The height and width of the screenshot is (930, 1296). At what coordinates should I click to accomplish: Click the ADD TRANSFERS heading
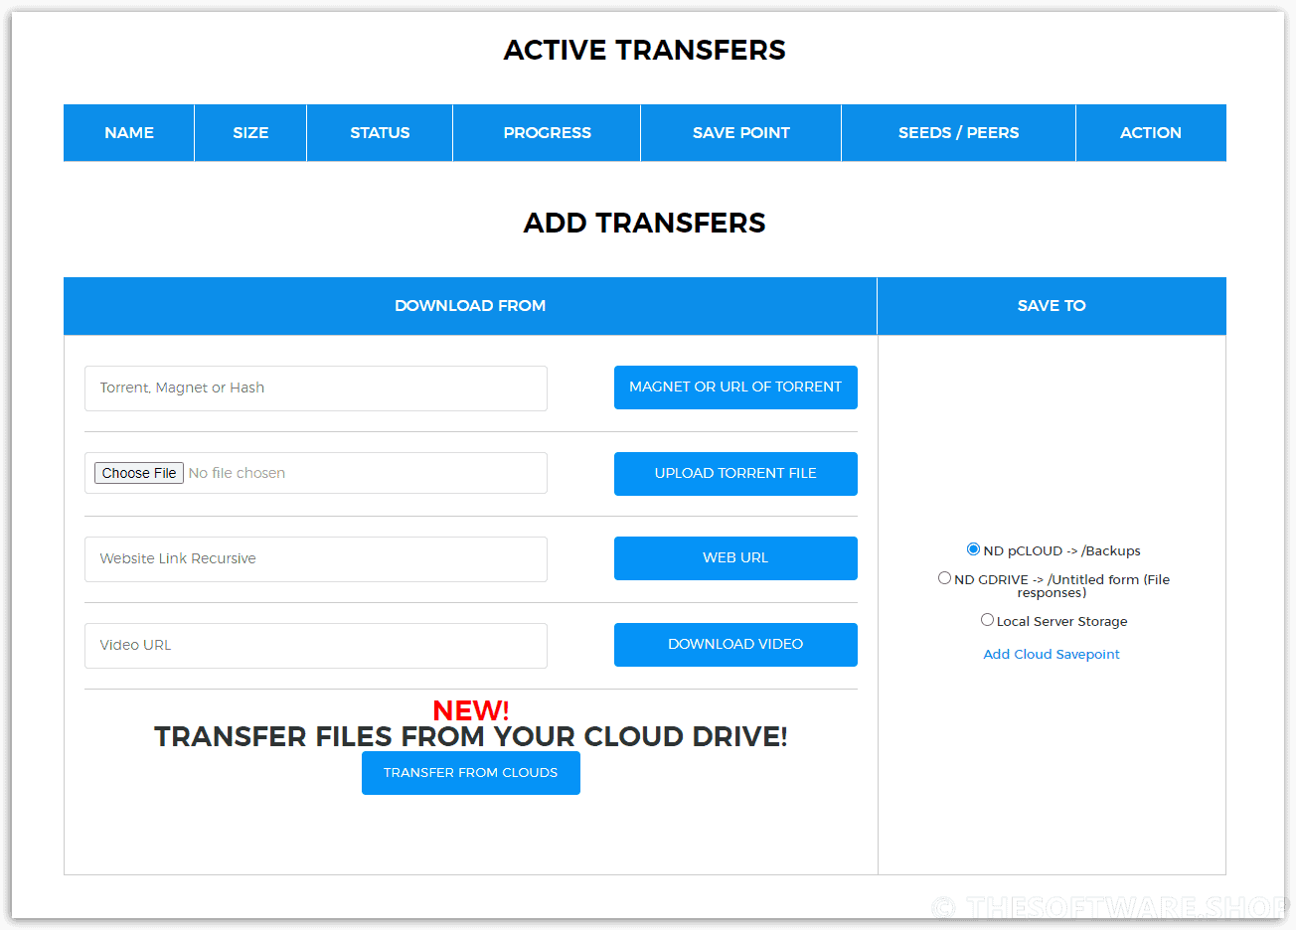click(645, 223)
